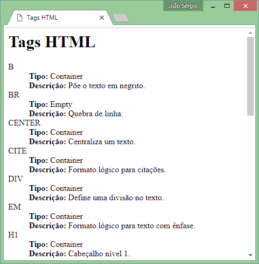Click the H1 definition term

click(x=13, y=235)
